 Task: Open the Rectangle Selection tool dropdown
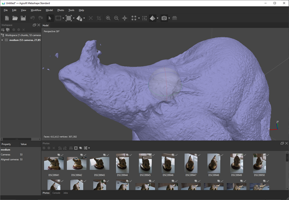coord(63,18)
